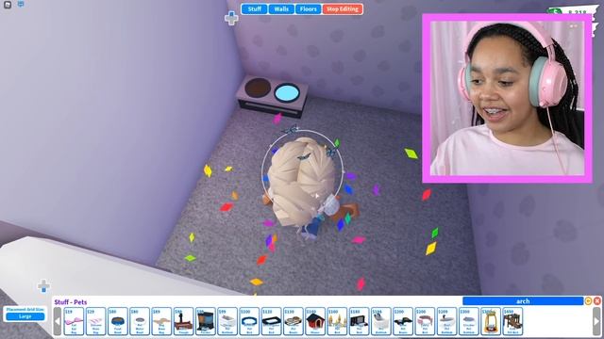The image size is (604, 339).
Task: Select the $99 white pet bathtub item
Action: coord(227,321)
